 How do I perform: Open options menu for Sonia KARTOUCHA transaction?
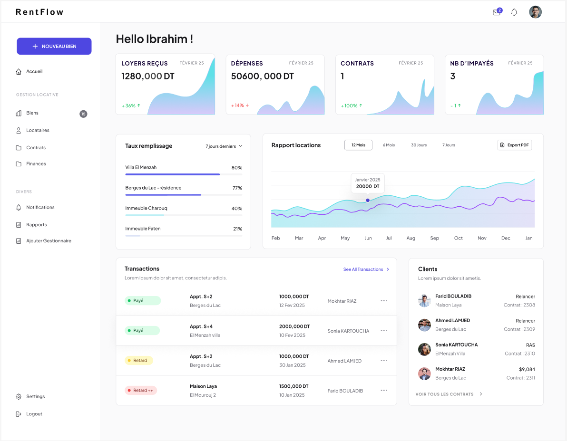[384, 331]
